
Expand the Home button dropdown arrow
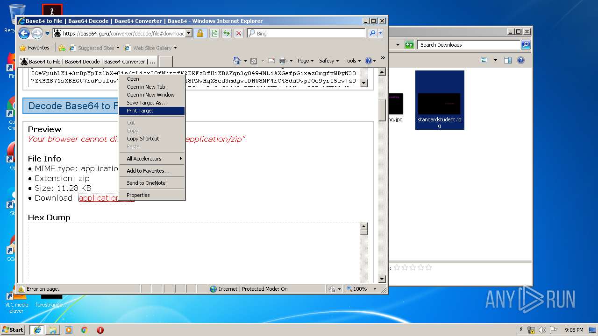click(245, 61)
